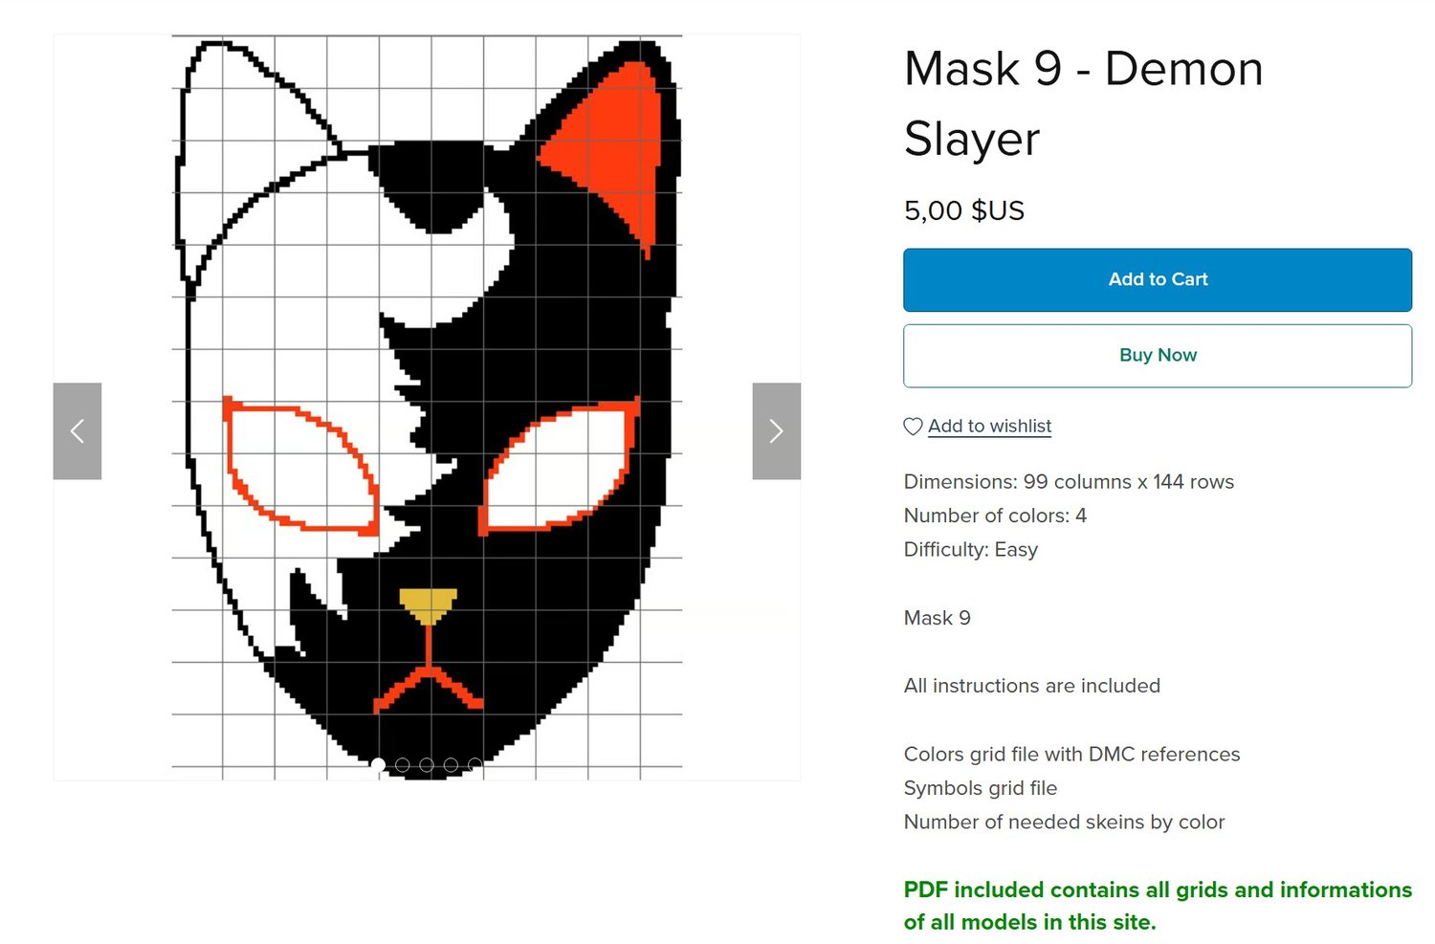Open the Add to wishlist link

coord(989,427)
